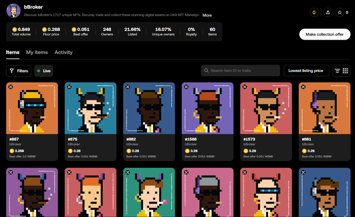Click chain badge on card #887
The image size is (355, 217).
(x=10, y=87)
